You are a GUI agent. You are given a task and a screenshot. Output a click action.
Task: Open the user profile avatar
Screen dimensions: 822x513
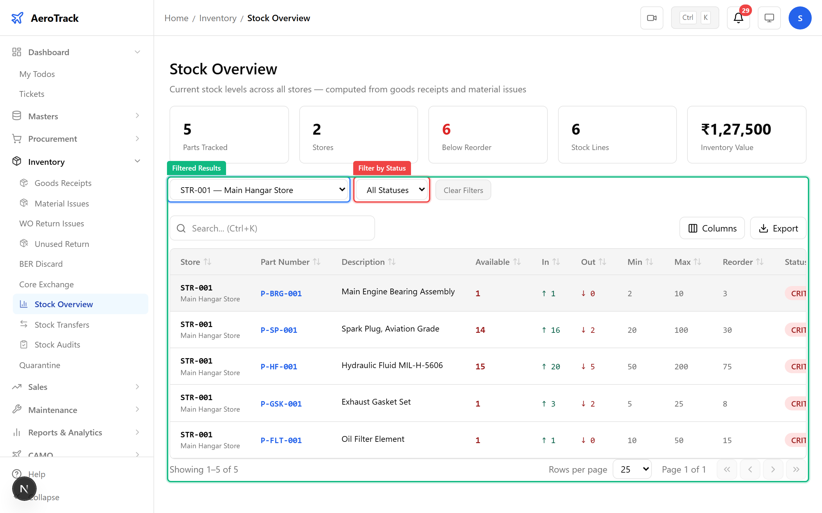point(800,18)
